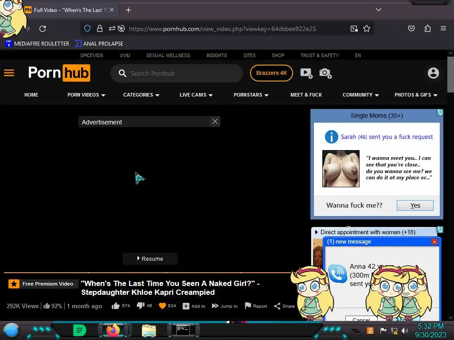Open the taskbar clock showing 5:32 PM
The width and height of the screenshot is (454, 340).
pos(431,330)
